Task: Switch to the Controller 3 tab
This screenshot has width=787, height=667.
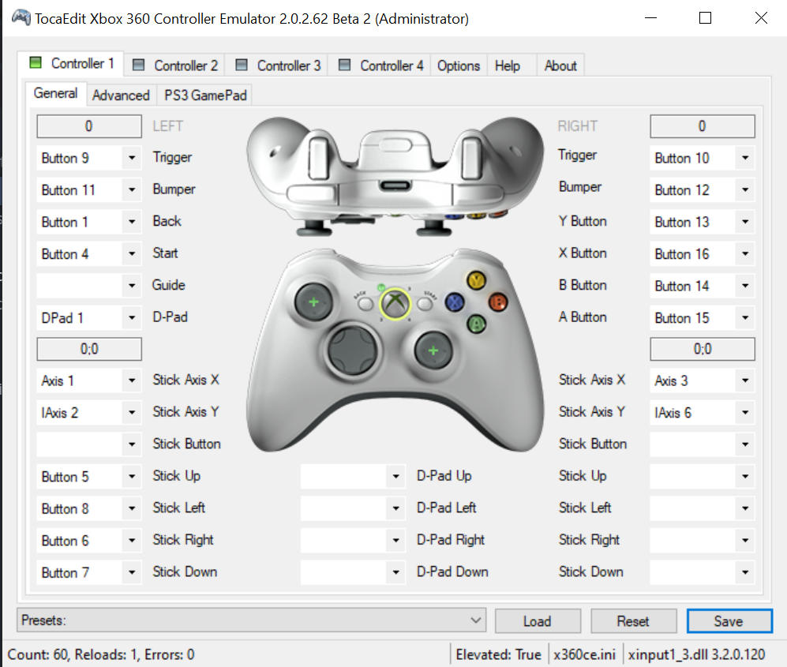Action: click(278, 66)
